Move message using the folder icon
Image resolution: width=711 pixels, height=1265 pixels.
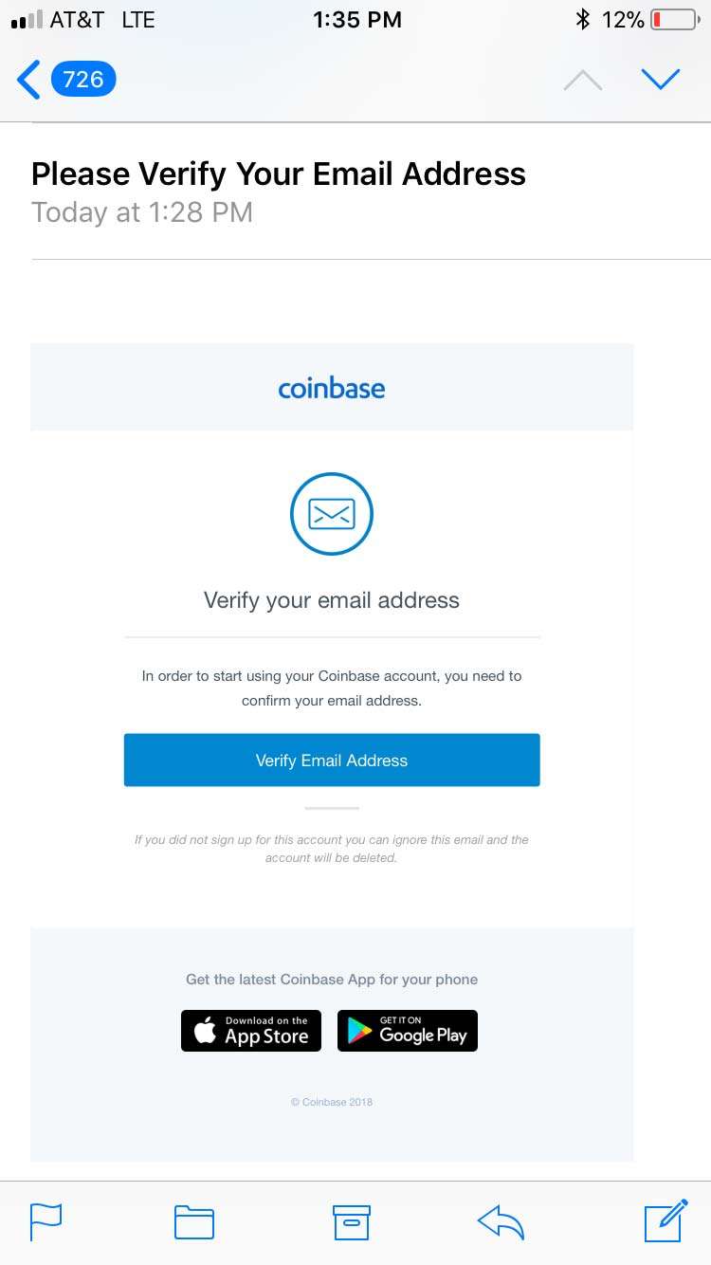[194, 1221]
